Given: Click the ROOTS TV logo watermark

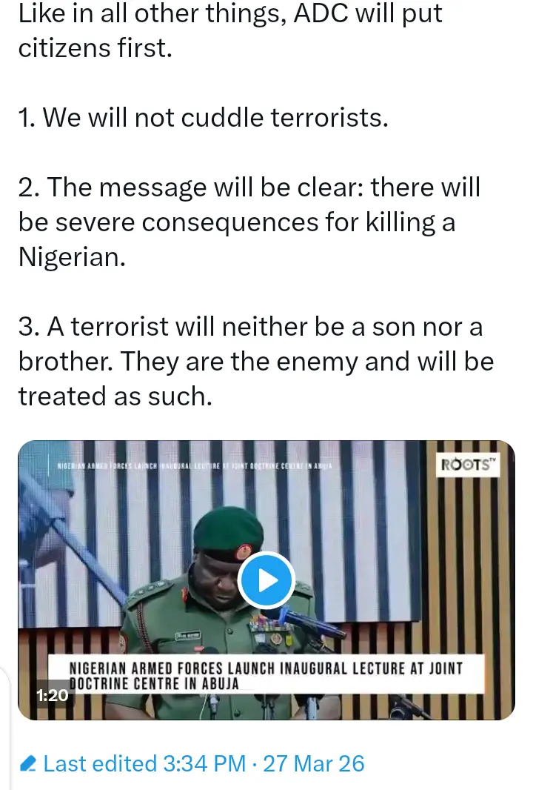Looking at the screenshot, I should coord(468,464).
